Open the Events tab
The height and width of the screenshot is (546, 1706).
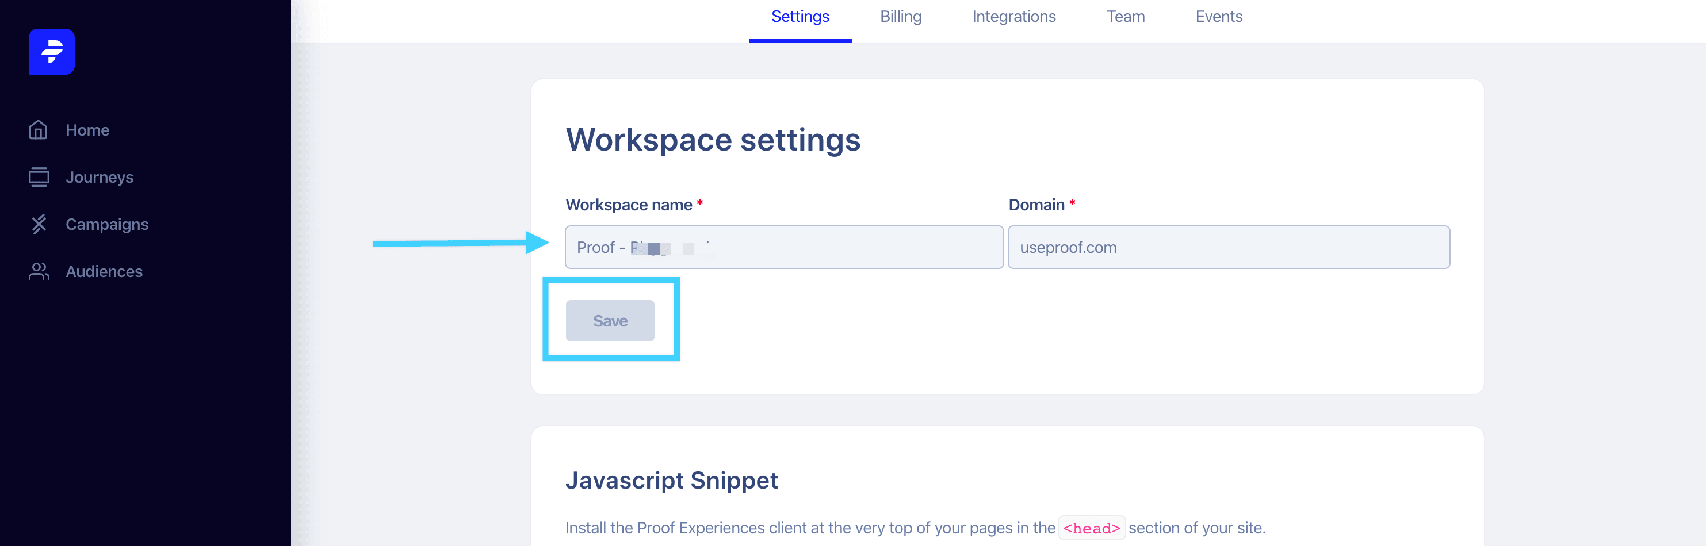pyautogui.click(x=1219, y=17)
